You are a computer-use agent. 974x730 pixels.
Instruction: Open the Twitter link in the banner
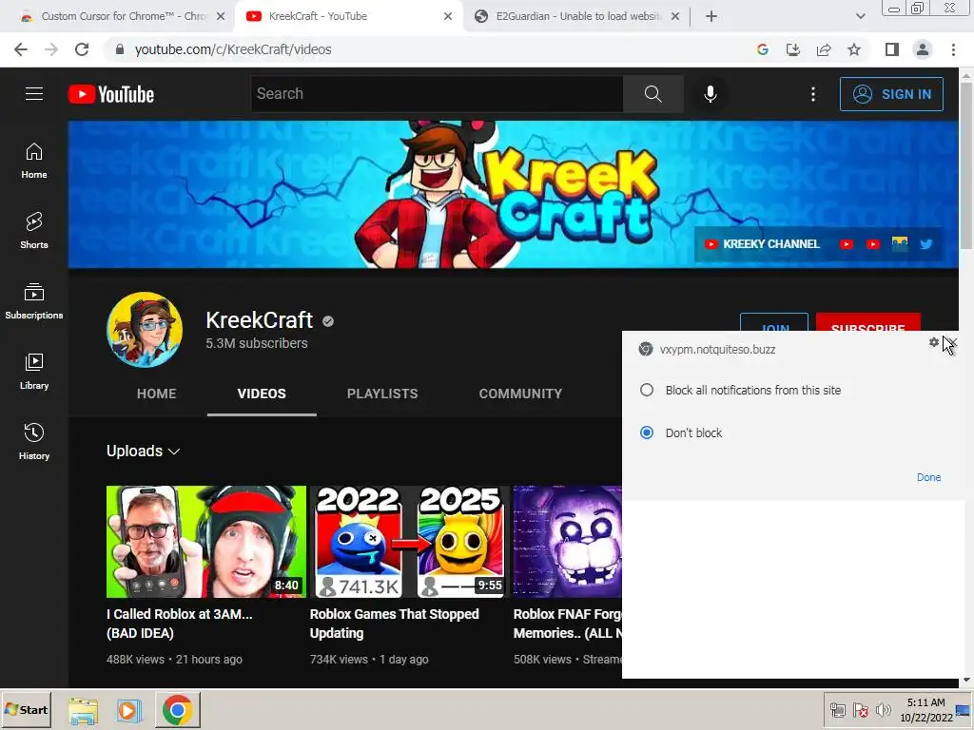(x=926, y=244)
